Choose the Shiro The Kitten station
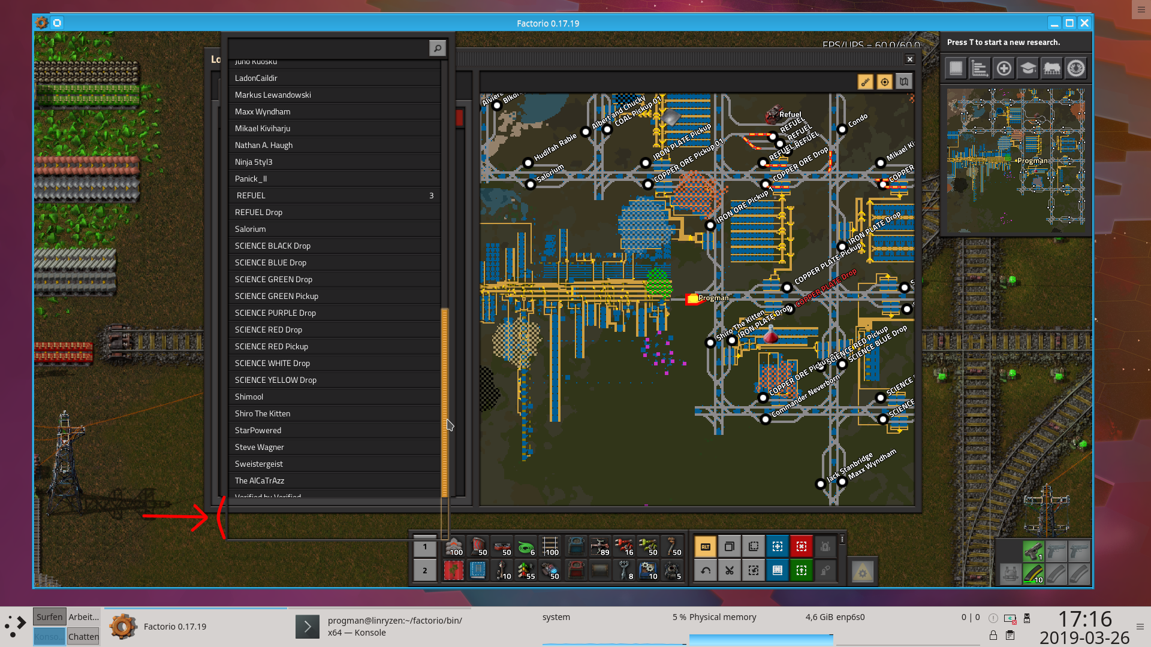Viewport: 1151px width, 647px height. (334, 414)
